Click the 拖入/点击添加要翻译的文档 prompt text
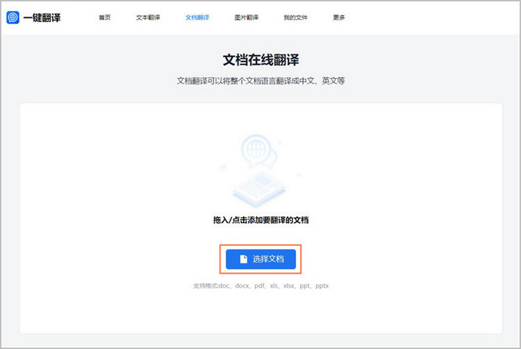This screenshot has height=349, width=521. pos(260,220)
